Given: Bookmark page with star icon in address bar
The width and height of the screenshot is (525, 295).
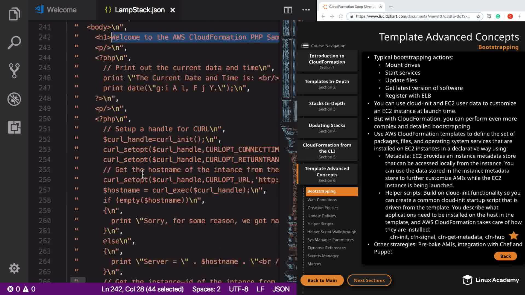Looking at the screenshot, I should point(478,16).
